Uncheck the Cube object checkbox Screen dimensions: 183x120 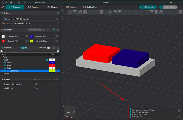[47, 60]
